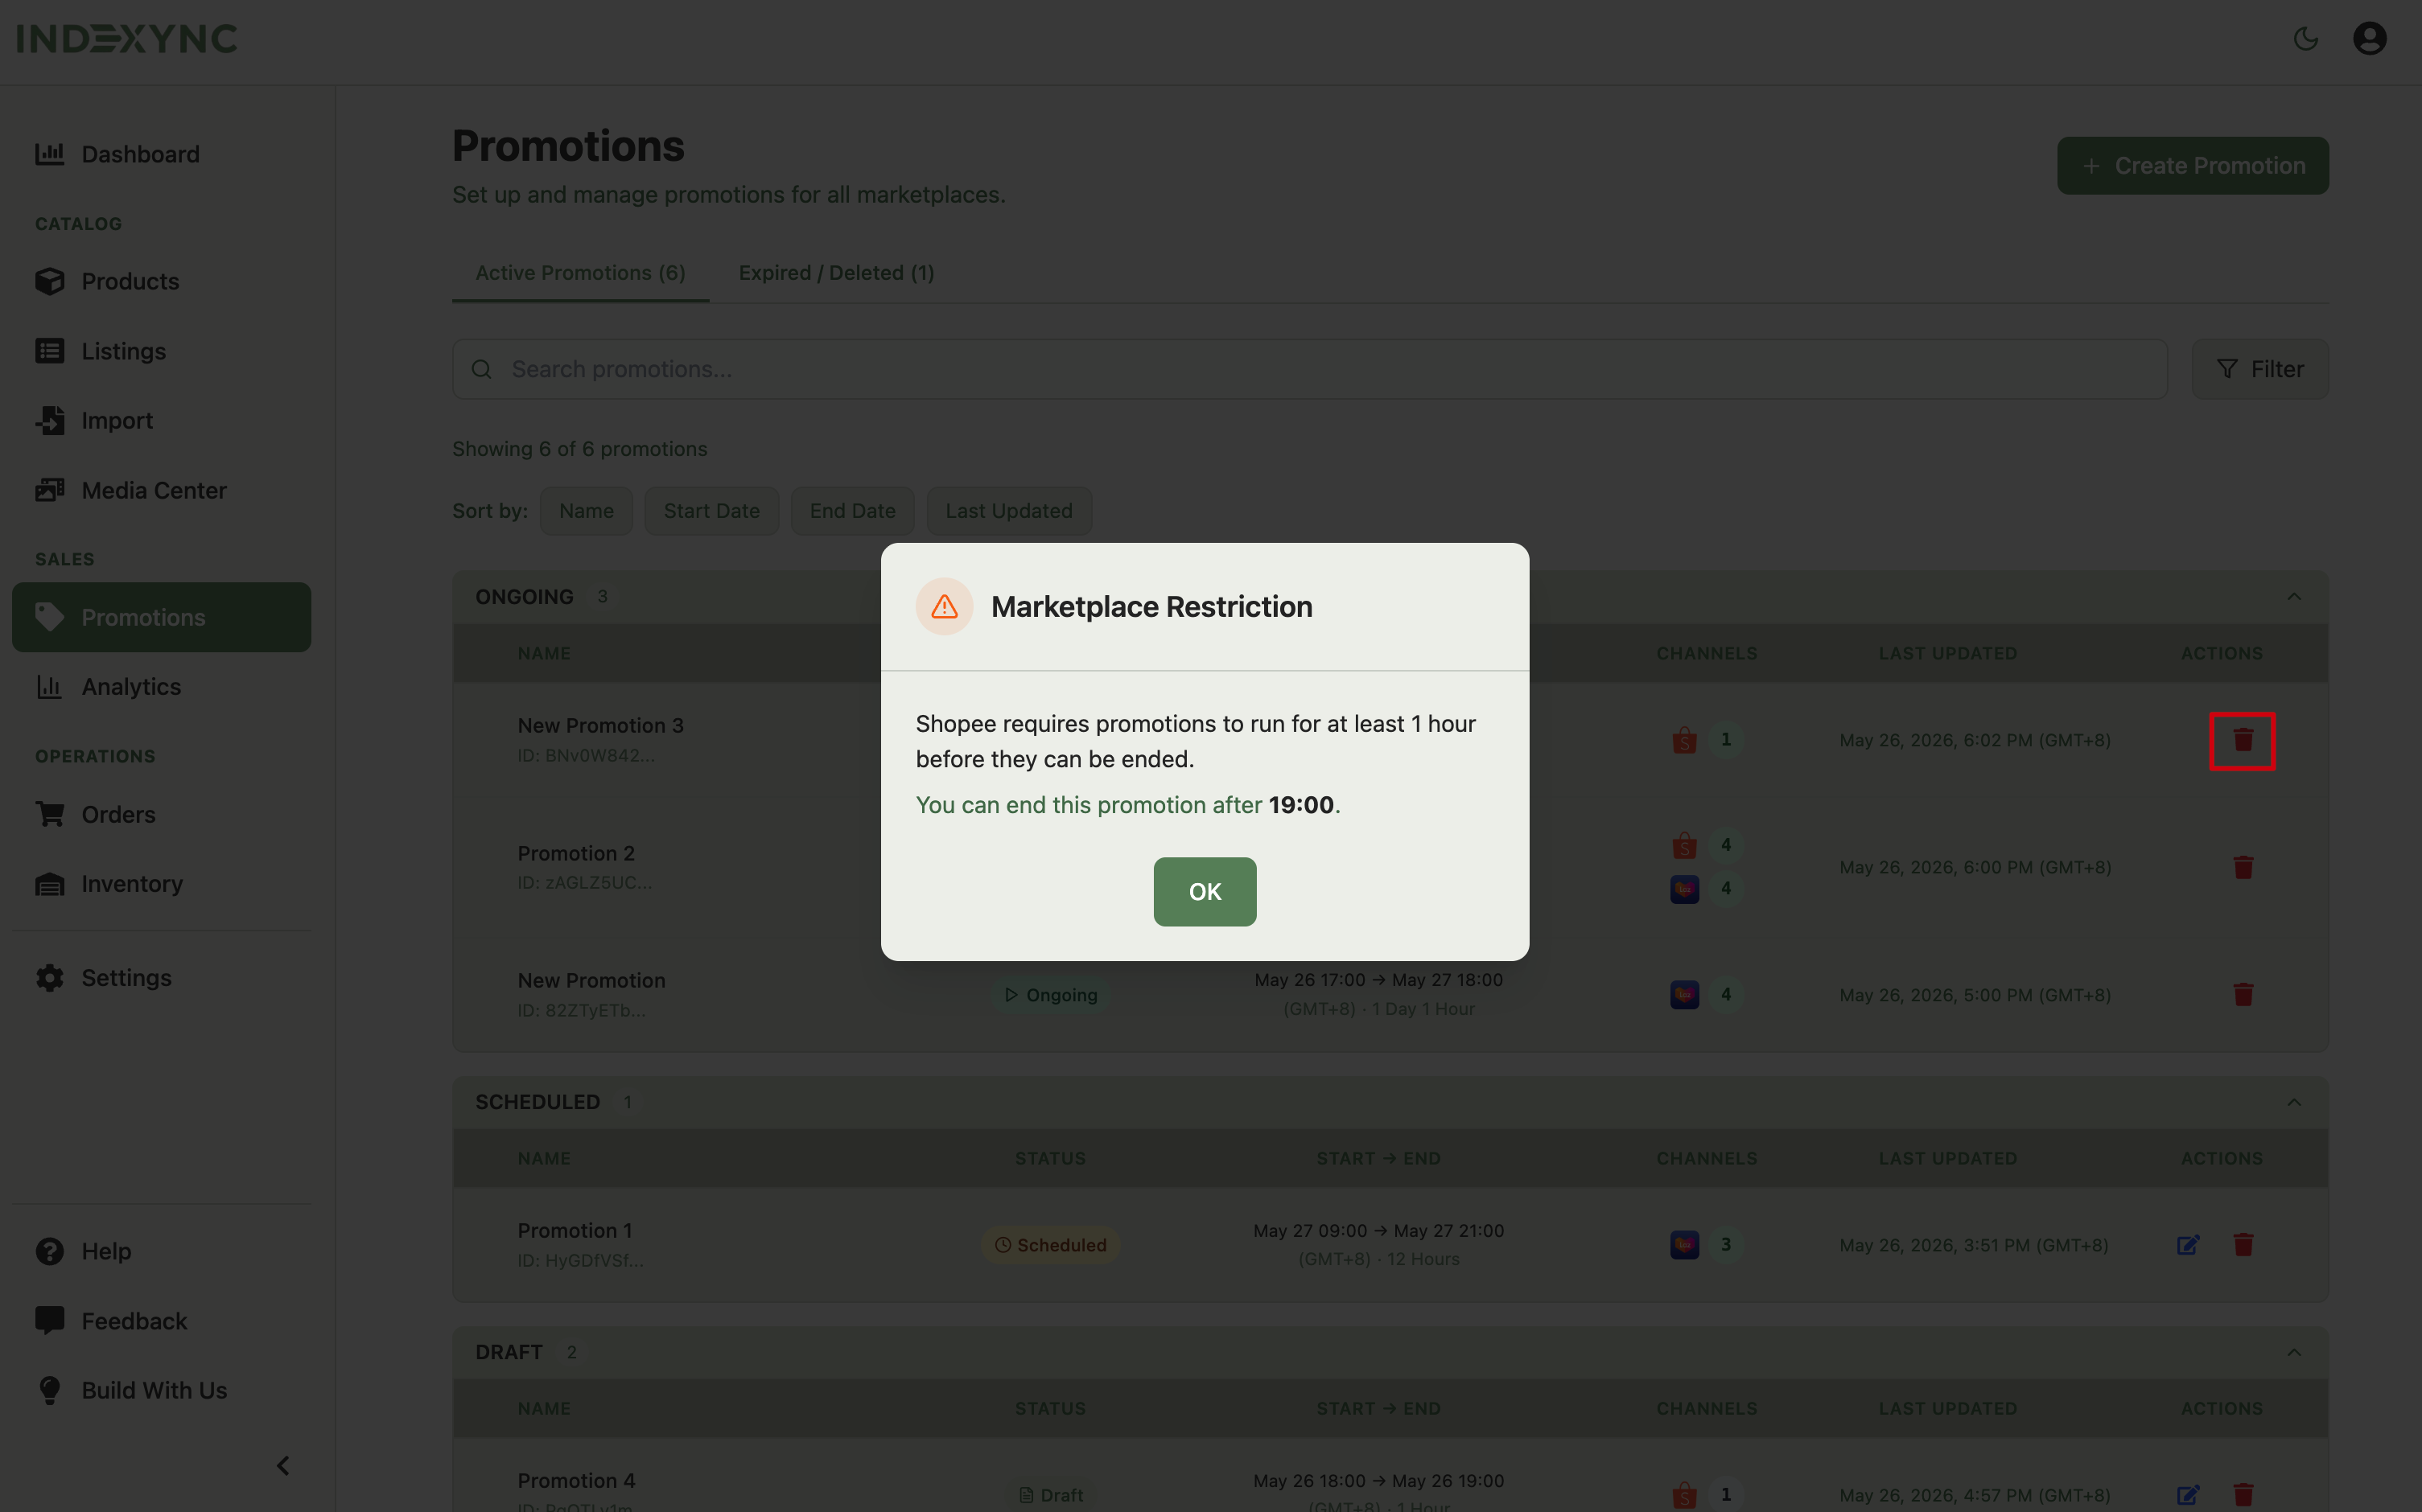Click Lazada channel icon for Promotion 2
This screenshot has height=1512, width=2422.
click(x=1685, y=888)
